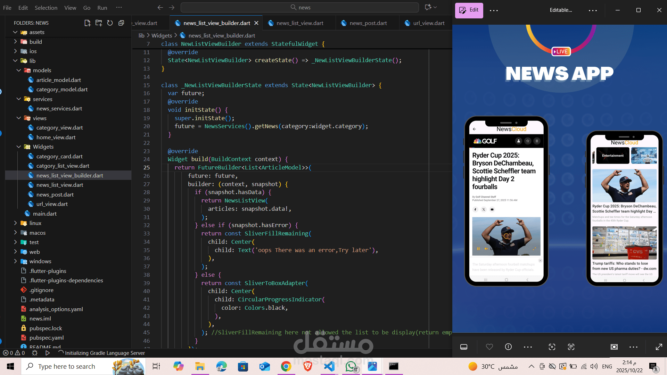Click the New Folder icon in explorer header
The height and width of the screenshot is (375, 667).
tap(99, 23)
